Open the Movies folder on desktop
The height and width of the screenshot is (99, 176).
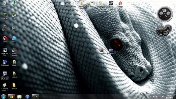(x=14, y=86)
